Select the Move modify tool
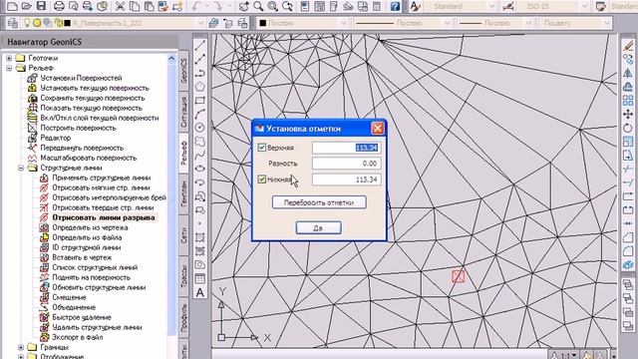 [x=628, y=115]
